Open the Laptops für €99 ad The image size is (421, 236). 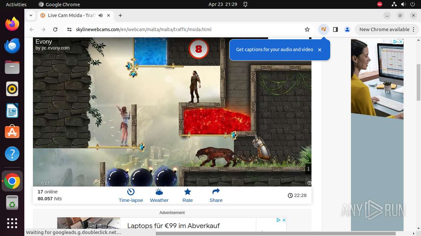tap(173, 226)
